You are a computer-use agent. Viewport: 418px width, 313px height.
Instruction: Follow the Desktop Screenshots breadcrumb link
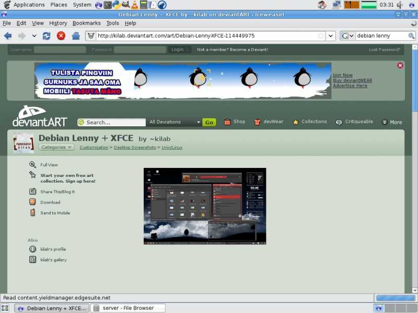135,148
